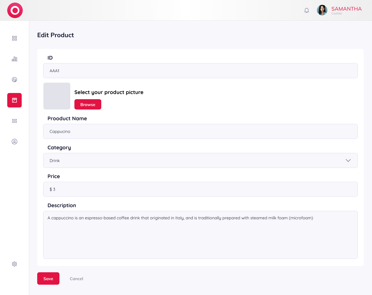This screenshot has height=295, width=372.
Task: Click the Save button
Action: tap(48, 278)
